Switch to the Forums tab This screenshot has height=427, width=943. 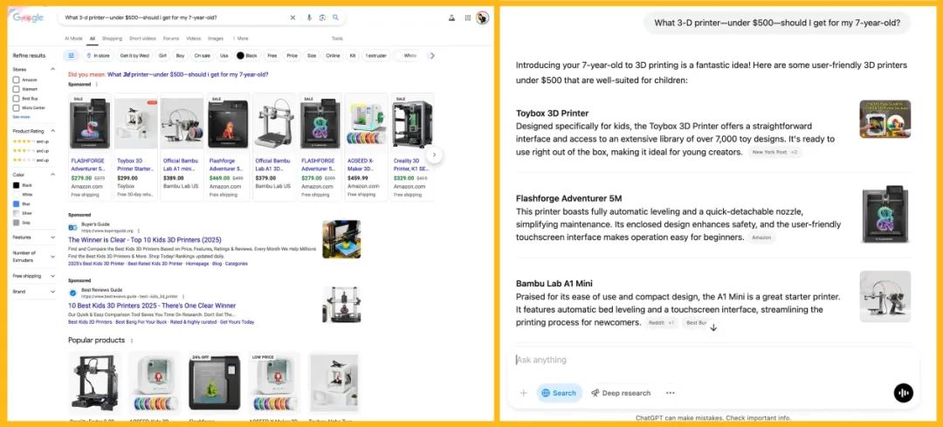coord(171,38)
